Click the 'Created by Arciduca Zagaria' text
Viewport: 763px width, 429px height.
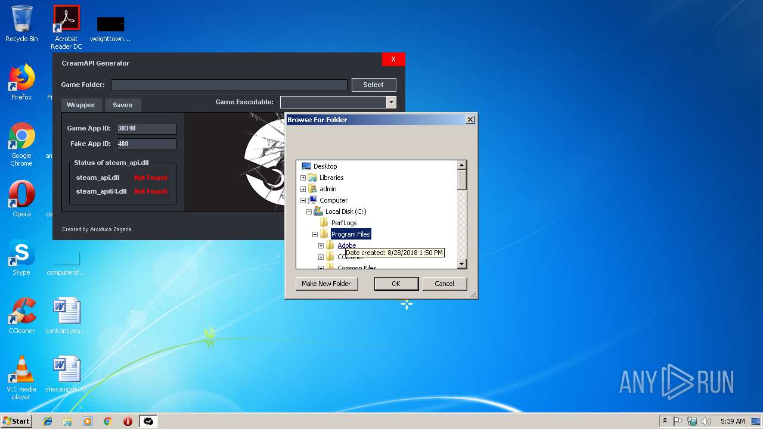(x=97, y=229)
